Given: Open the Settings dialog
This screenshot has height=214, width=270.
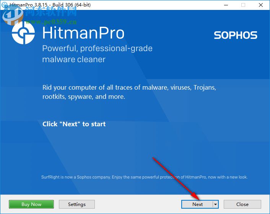Looking at the screenshot, I should [x=77, y=204].
